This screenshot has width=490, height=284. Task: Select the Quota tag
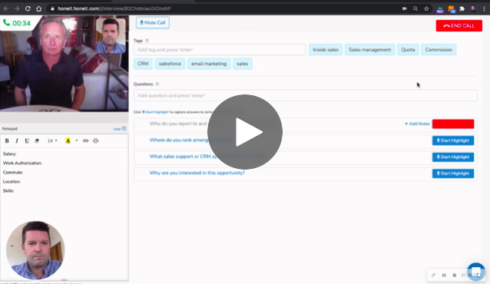(408, 50)
